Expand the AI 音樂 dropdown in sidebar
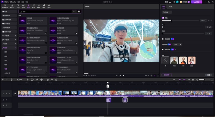The width and height of the screenshot is (215, 117). click(15, 36)
